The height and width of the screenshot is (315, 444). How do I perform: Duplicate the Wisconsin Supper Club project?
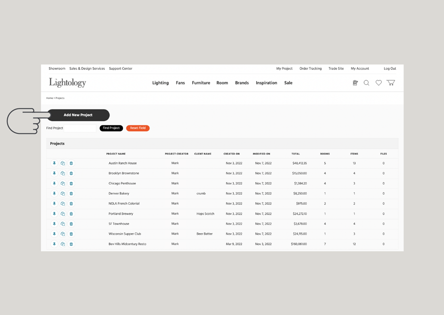[63, 234]
